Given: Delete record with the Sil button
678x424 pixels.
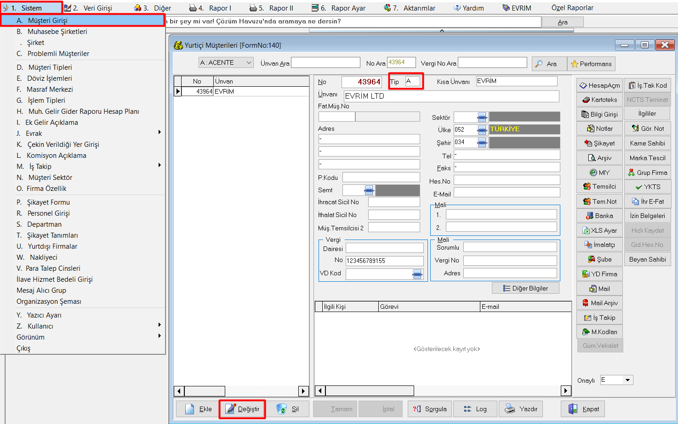Looking at the screenshot, I should (x=288, y=409).
